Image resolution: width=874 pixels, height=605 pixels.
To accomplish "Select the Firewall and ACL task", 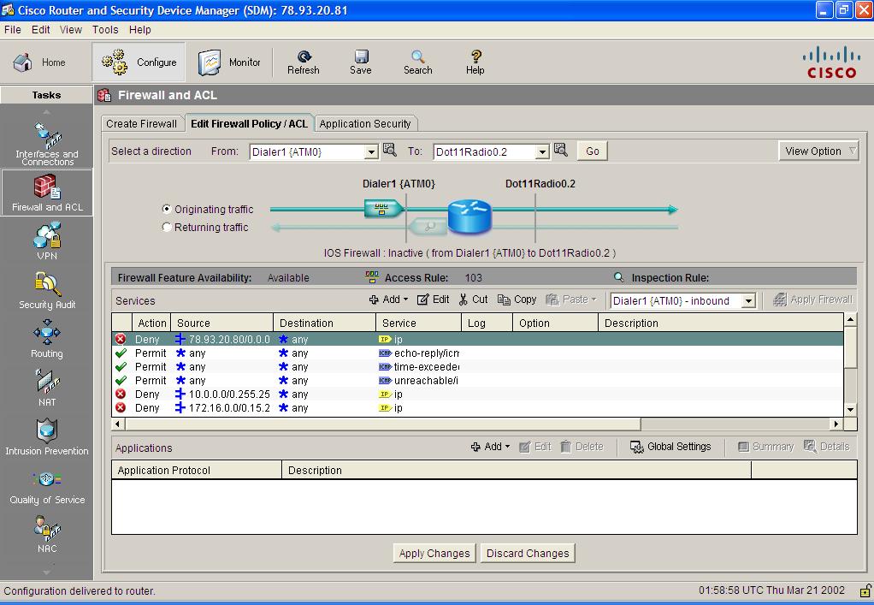I will [x=47, y=193].
